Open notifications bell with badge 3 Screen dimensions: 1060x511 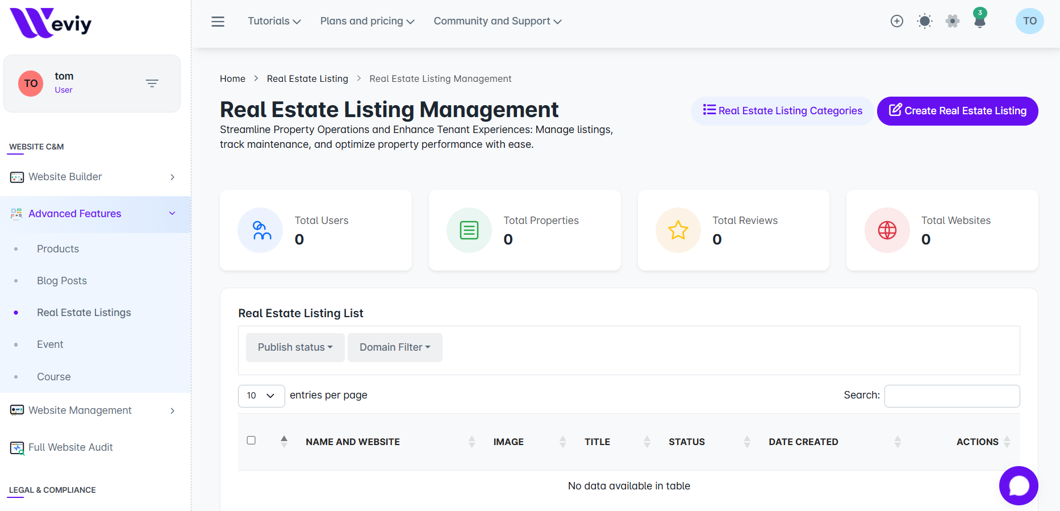point(979,20)
